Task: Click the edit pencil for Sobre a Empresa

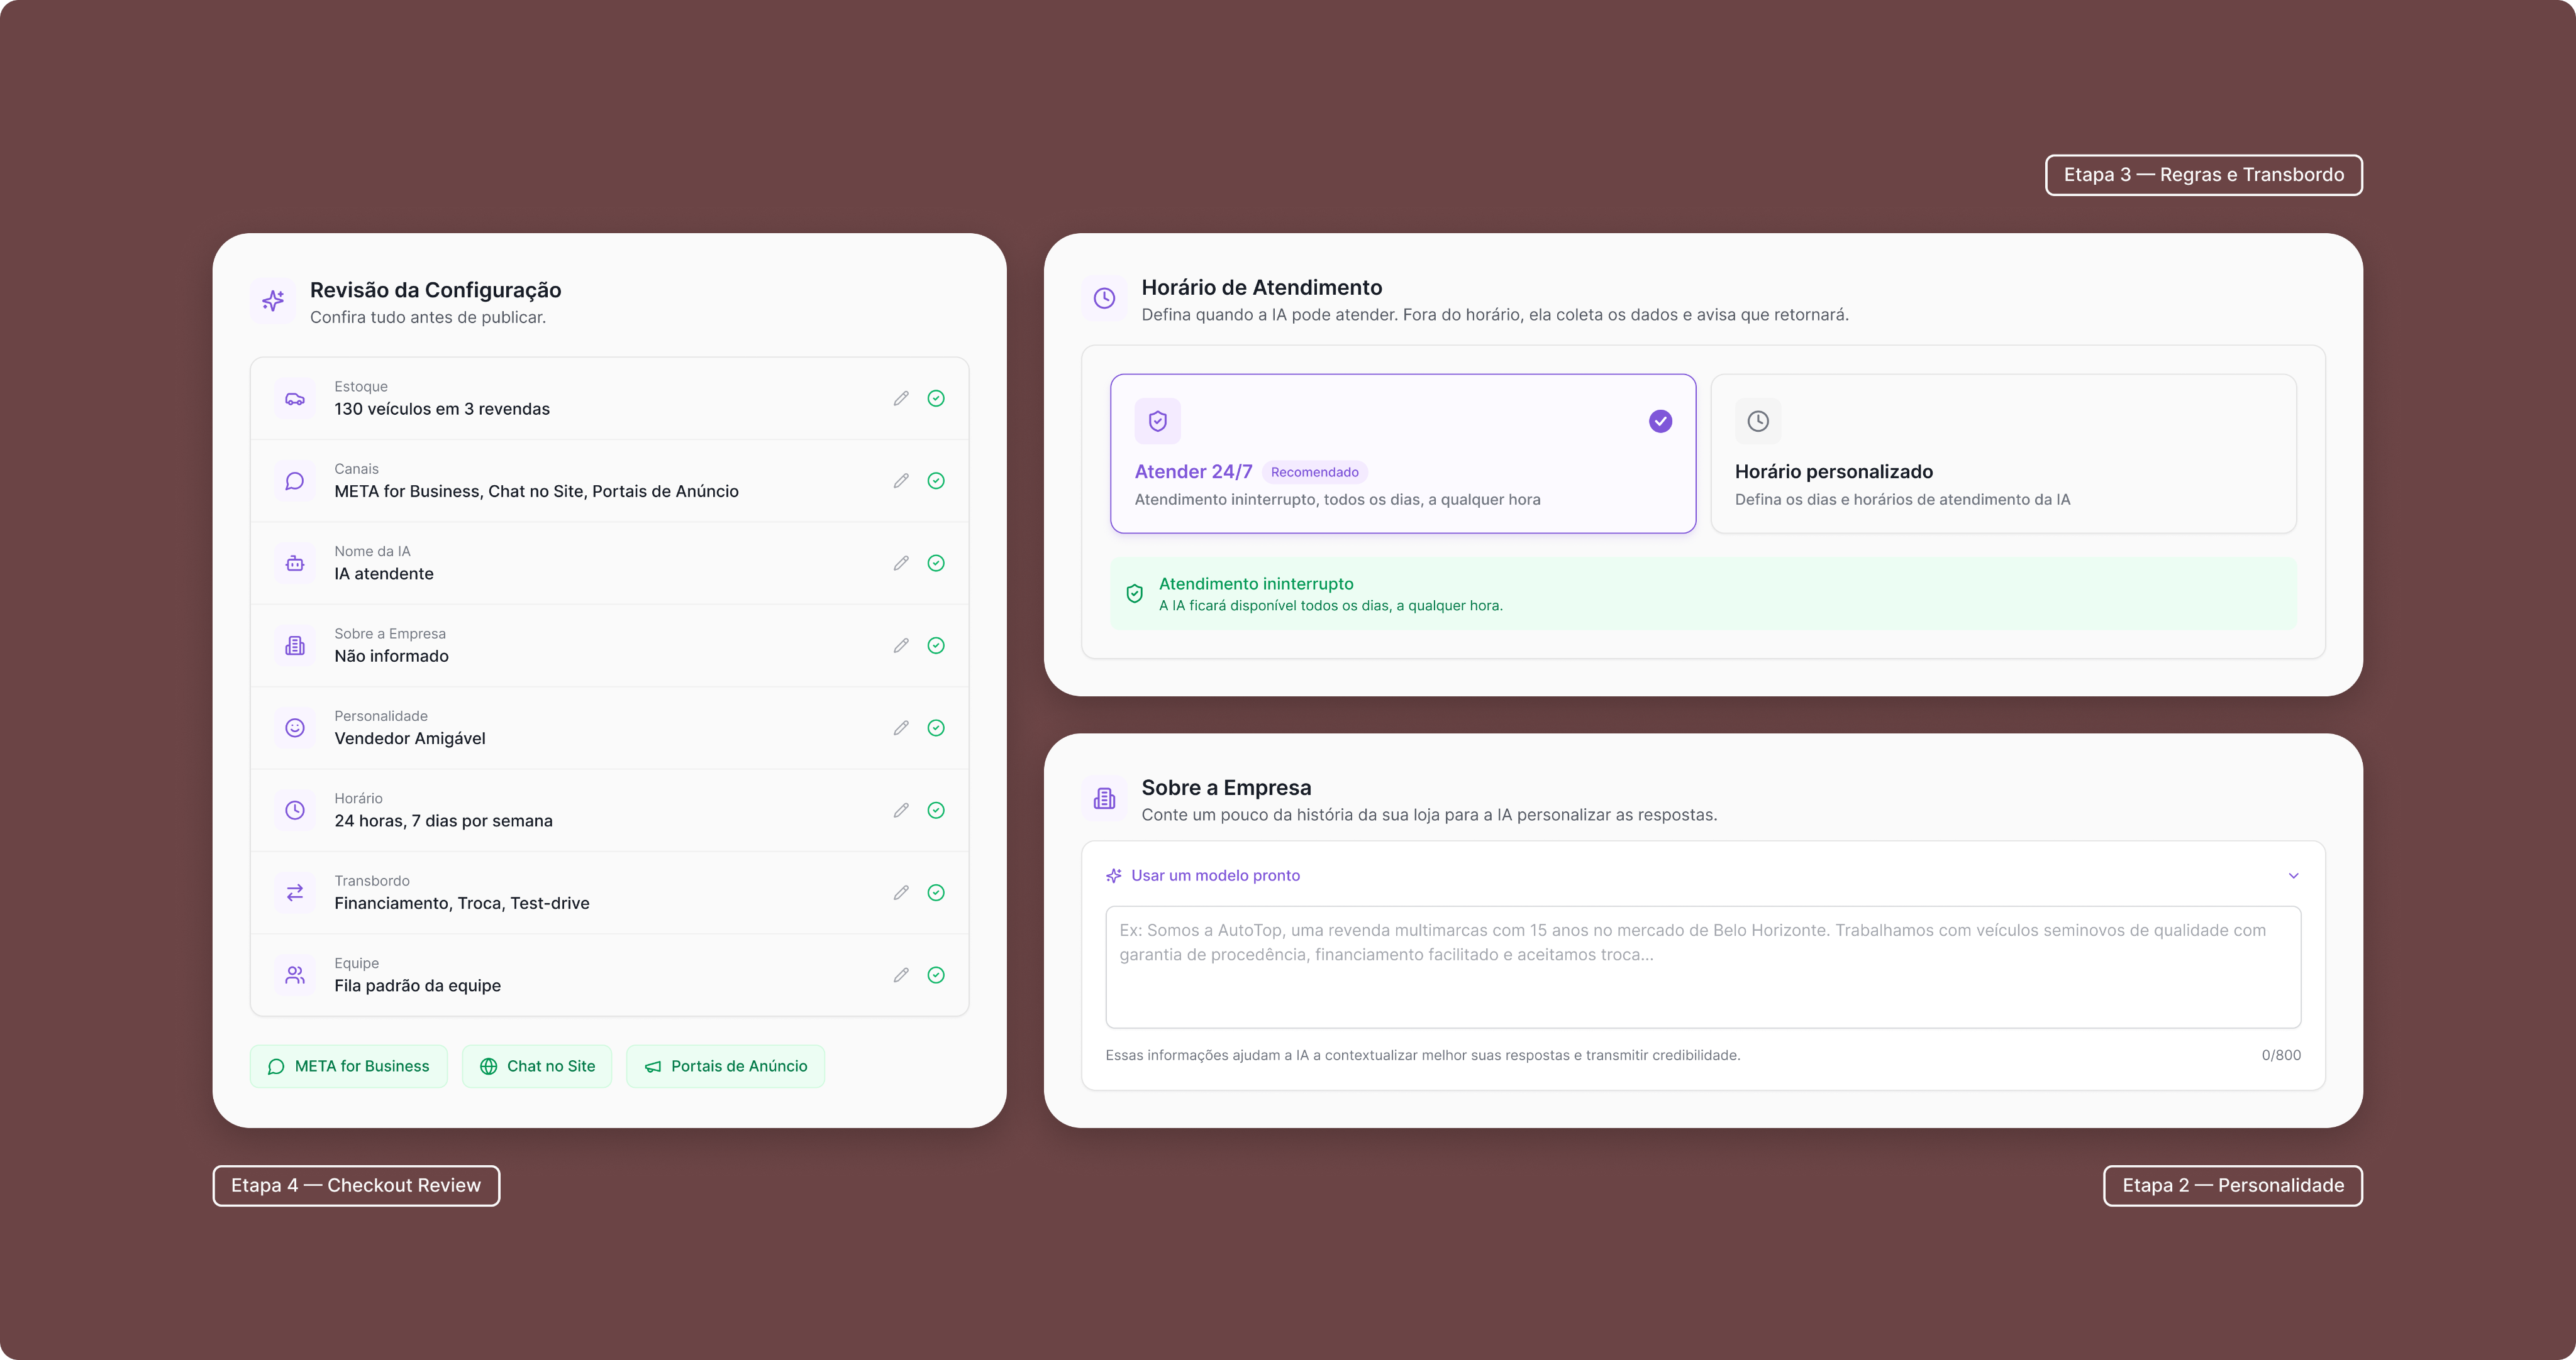Action: click(x=901, y=645)
